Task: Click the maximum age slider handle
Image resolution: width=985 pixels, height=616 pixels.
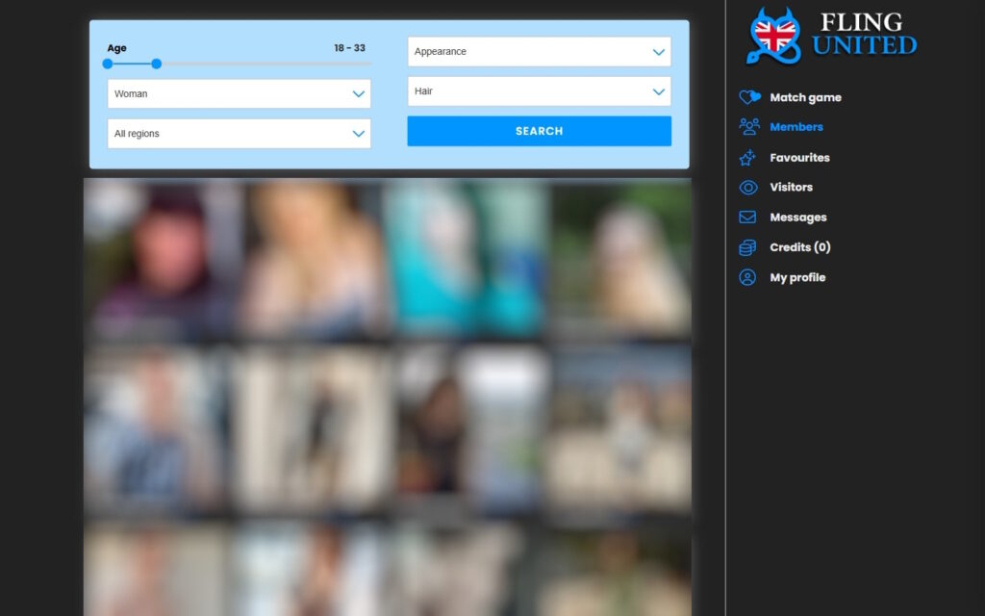Action: click(157, 64)
